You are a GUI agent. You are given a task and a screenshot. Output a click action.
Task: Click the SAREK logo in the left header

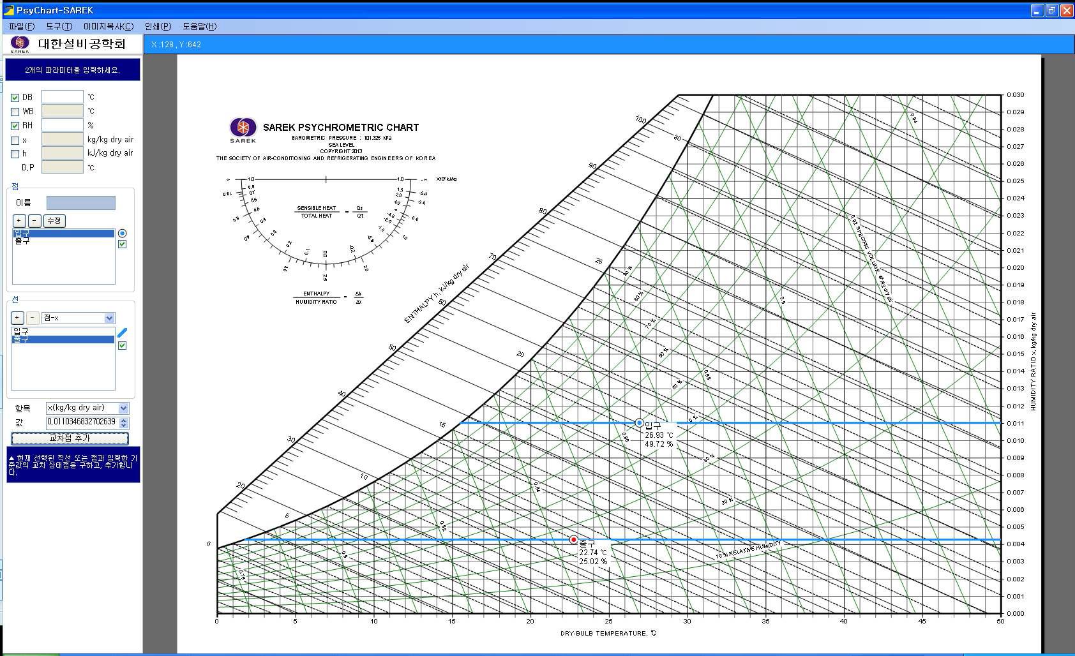(20, 44)
